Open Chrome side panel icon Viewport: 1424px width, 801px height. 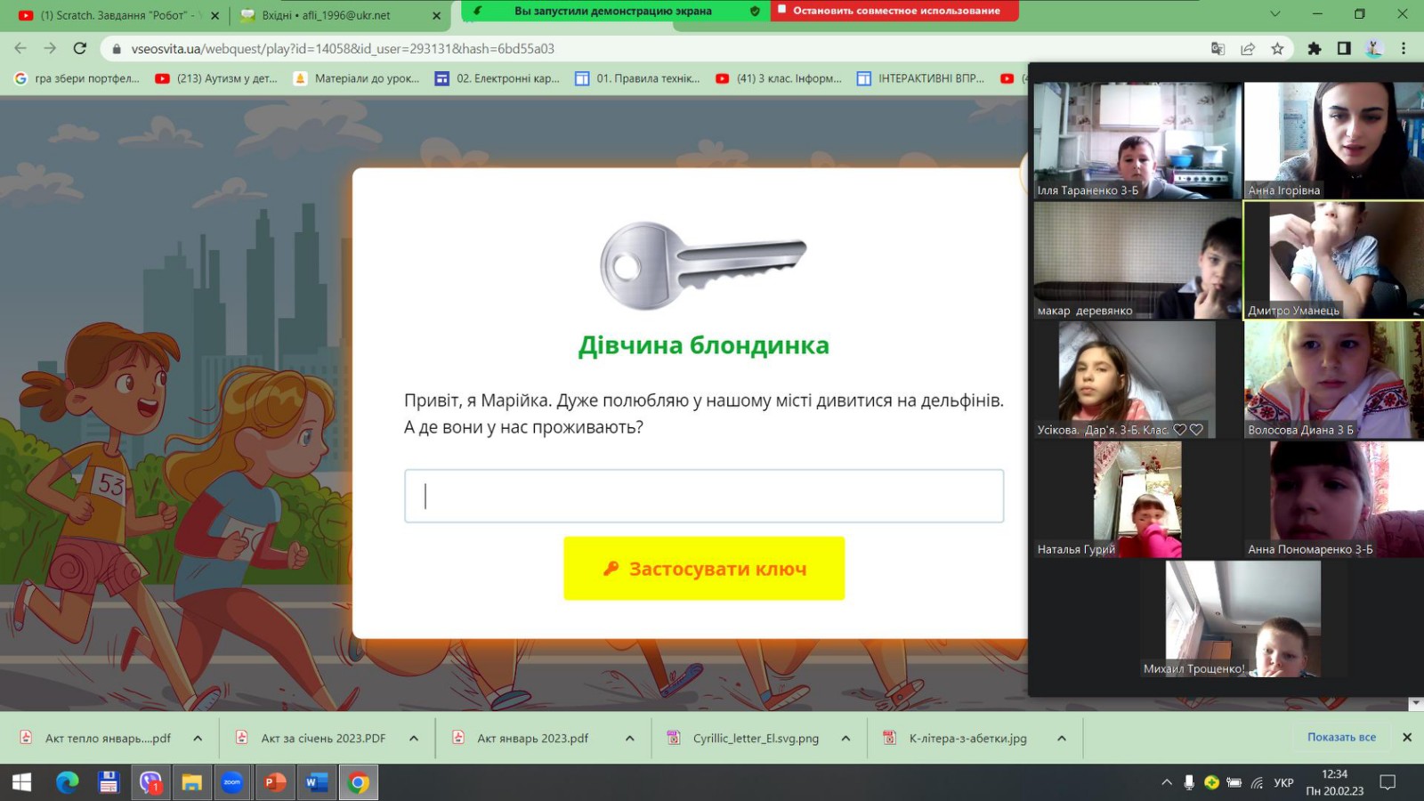click(x=1344, y=48)
